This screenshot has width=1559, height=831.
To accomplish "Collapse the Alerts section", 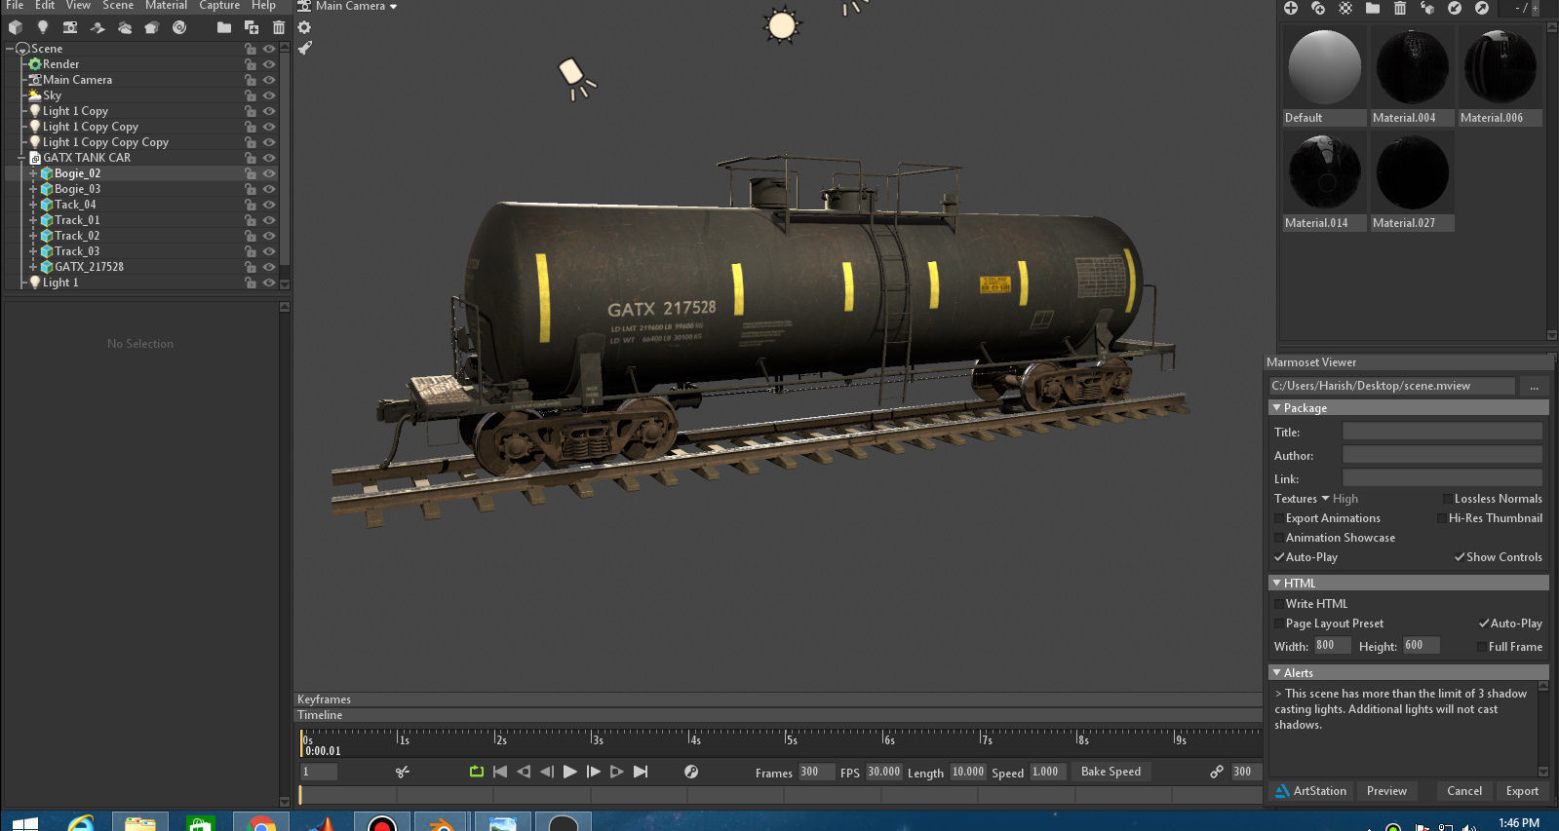I will (1276, 673).
